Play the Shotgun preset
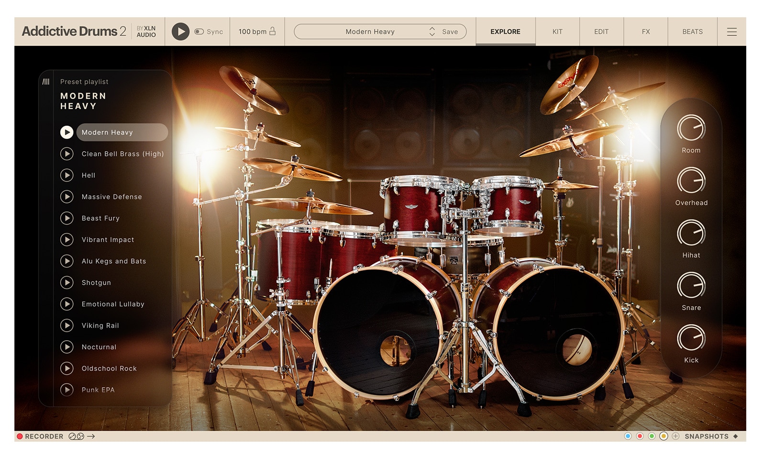Screen dimensions: 775x457 [66, 282]
